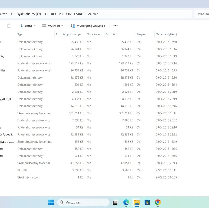Sort by Rozmiar po skompr... column header
209x208 pixels.
70,34
